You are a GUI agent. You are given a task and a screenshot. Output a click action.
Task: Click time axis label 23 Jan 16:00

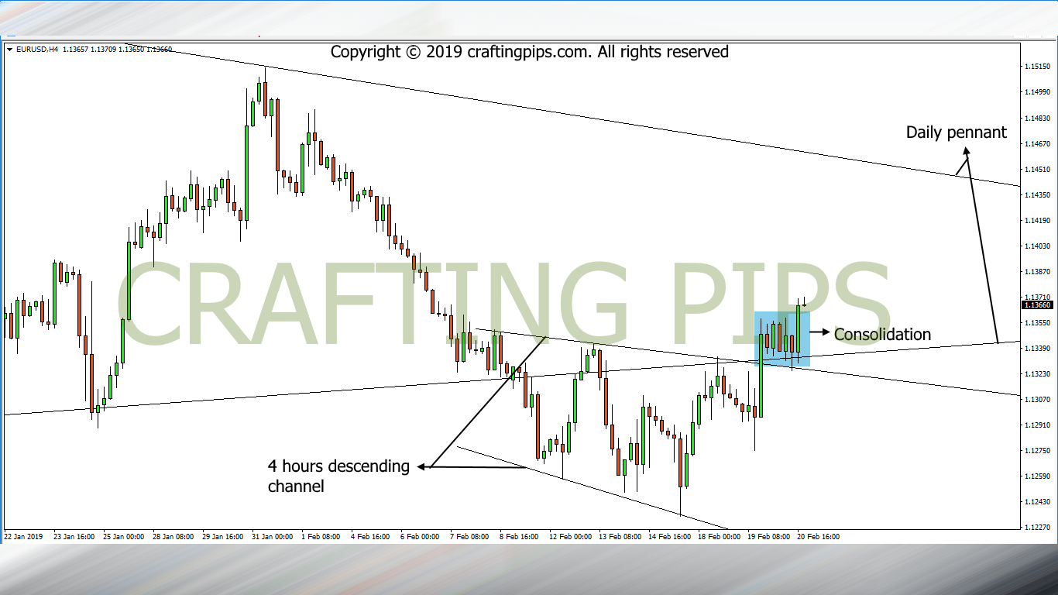coord(74,536)
